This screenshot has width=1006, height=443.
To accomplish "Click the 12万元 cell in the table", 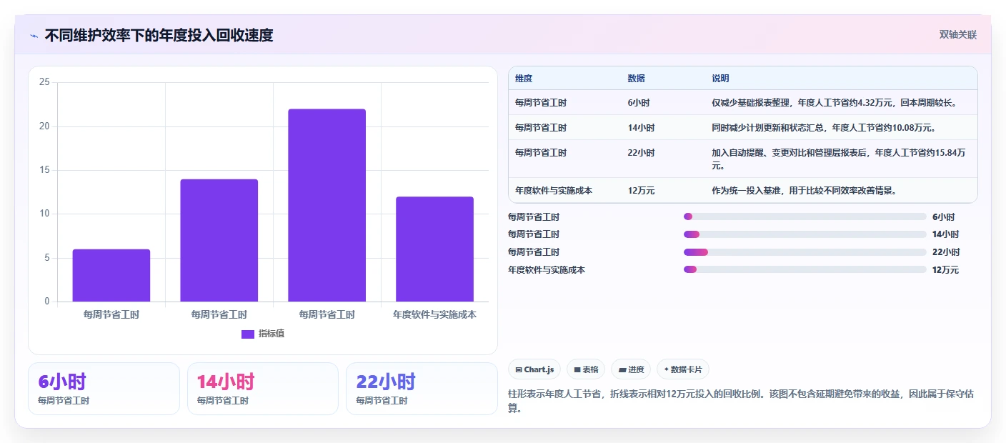I will click(x=641, y=190).
